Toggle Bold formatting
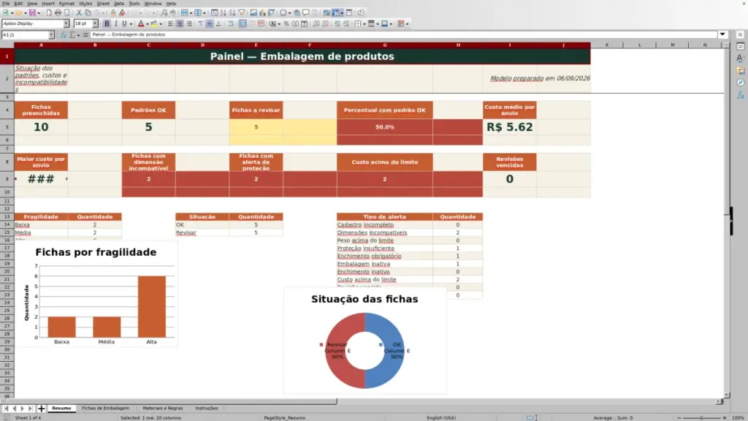This screenshot has height=421, width=748. click(x=107, y=24)
